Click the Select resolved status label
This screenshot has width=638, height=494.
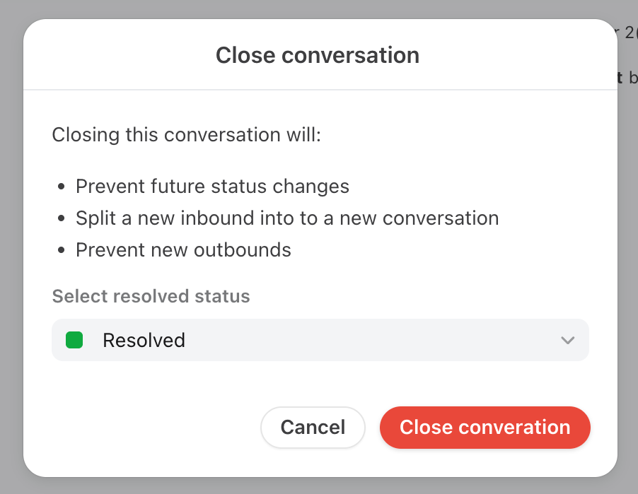point(151,296)
